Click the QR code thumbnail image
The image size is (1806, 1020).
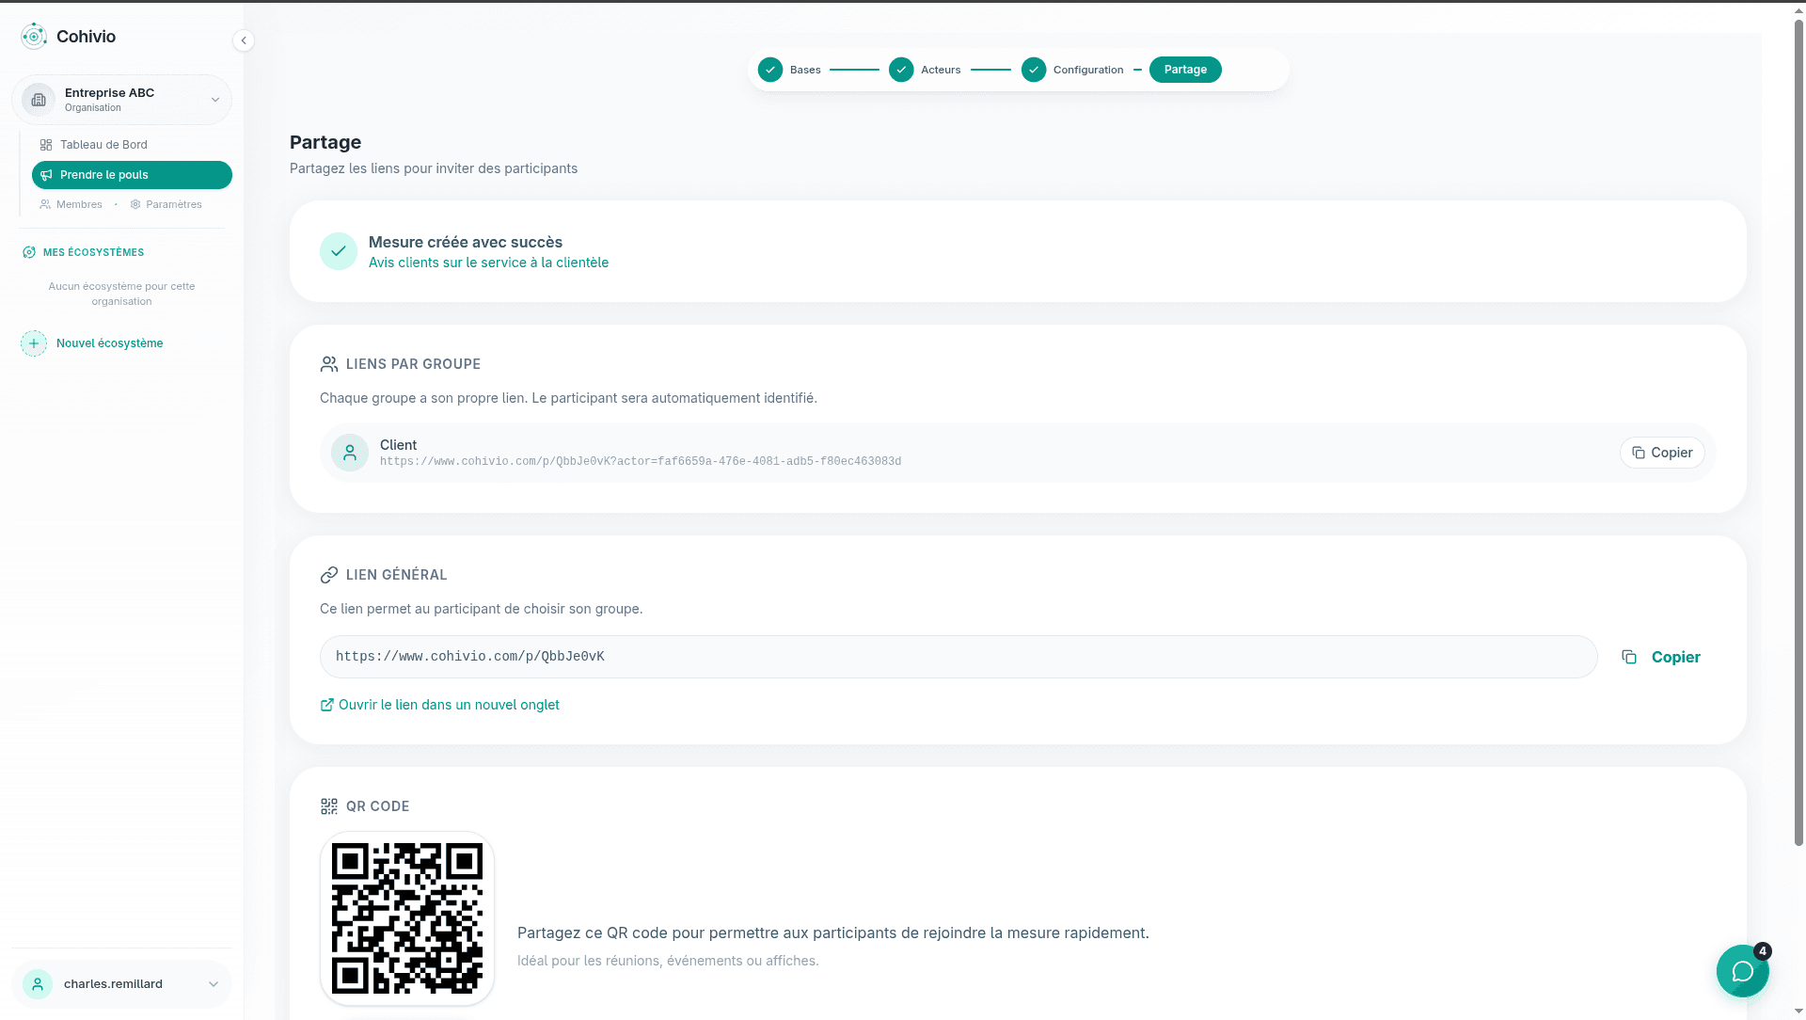pyautogui.click(x=406, y=918)
